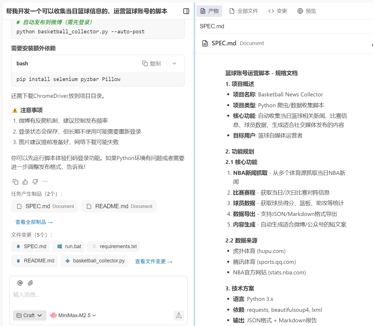
Task: Attach a file using the paperclip icon
Action: tap(30, 283)
